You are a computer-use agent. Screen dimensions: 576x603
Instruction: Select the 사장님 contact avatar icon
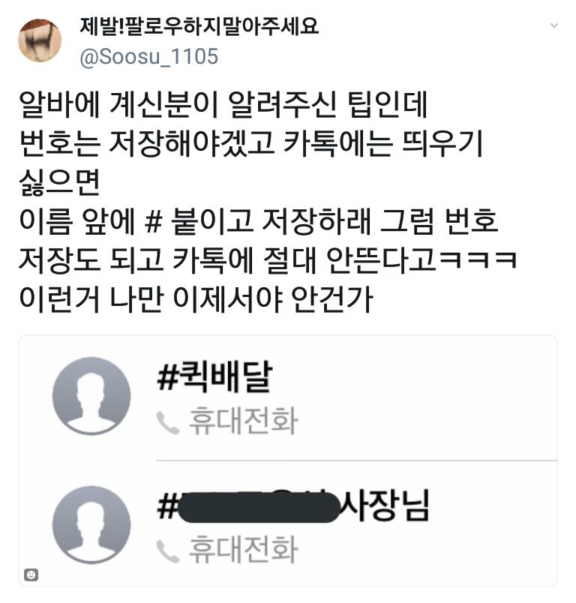click(91, 525)
